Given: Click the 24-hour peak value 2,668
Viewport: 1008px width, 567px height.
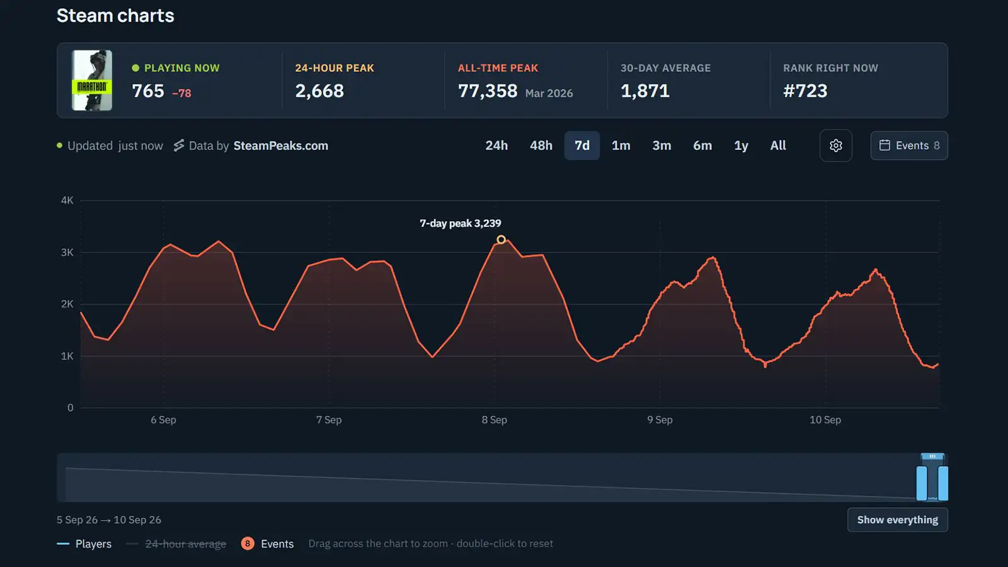Looking at the screenshot, I should [319, 91].
